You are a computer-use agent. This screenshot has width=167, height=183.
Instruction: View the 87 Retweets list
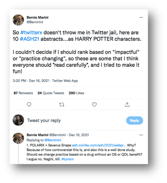(x=23, y=93)
